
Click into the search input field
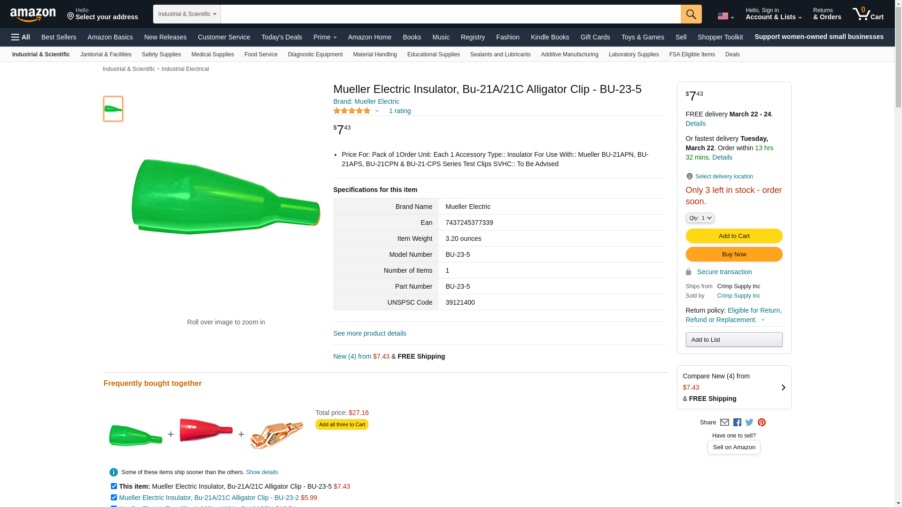click(x=450, y=14)
